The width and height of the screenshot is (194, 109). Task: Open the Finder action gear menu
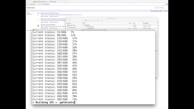[98, 21]
